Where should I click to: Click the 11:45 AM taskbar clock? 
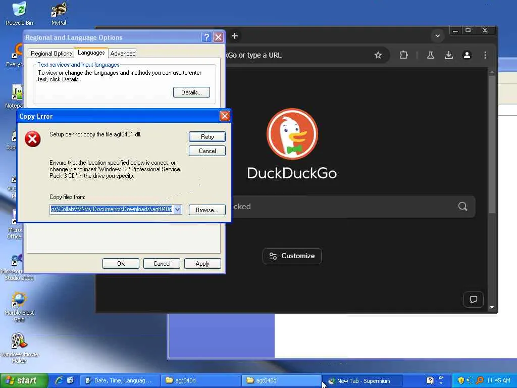(x=498, y=380)
